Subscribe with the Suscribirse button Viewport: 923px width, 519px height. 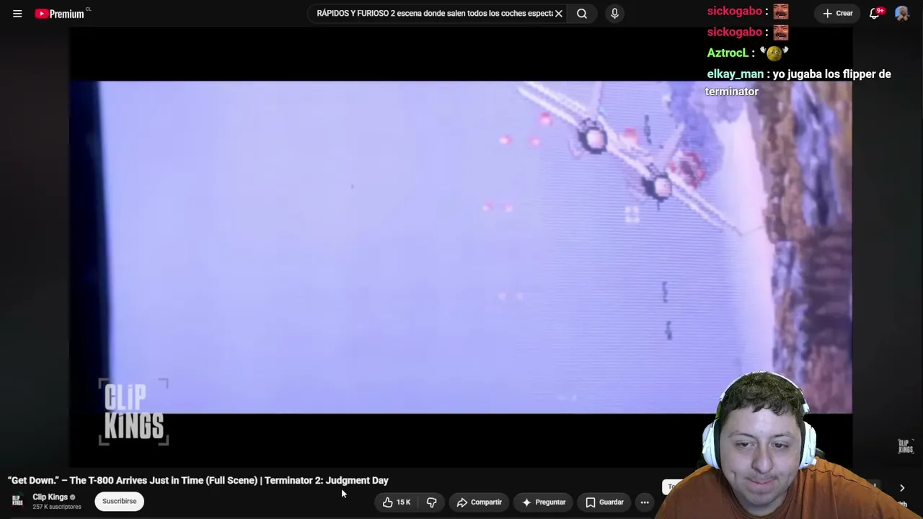coord(119,501)
